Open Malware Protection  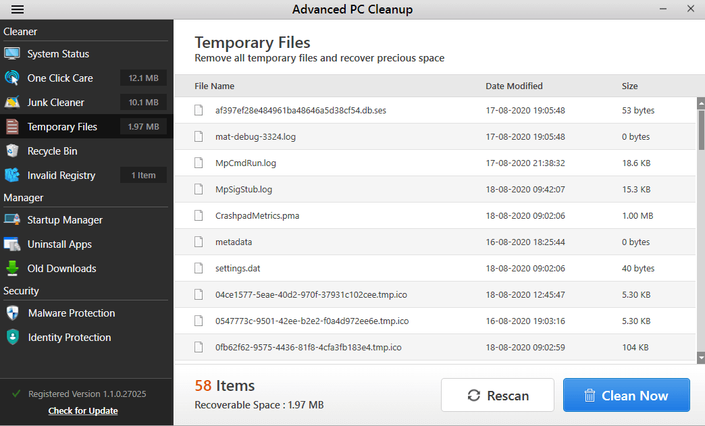(70, 313)
